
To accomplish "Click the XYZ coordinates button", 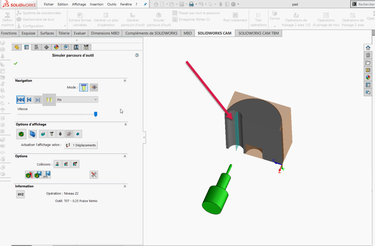I will click(x=21, y=194).
